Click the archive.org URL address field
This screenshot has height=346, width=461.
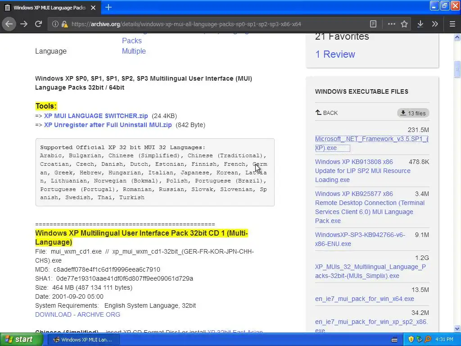point(186,24)
